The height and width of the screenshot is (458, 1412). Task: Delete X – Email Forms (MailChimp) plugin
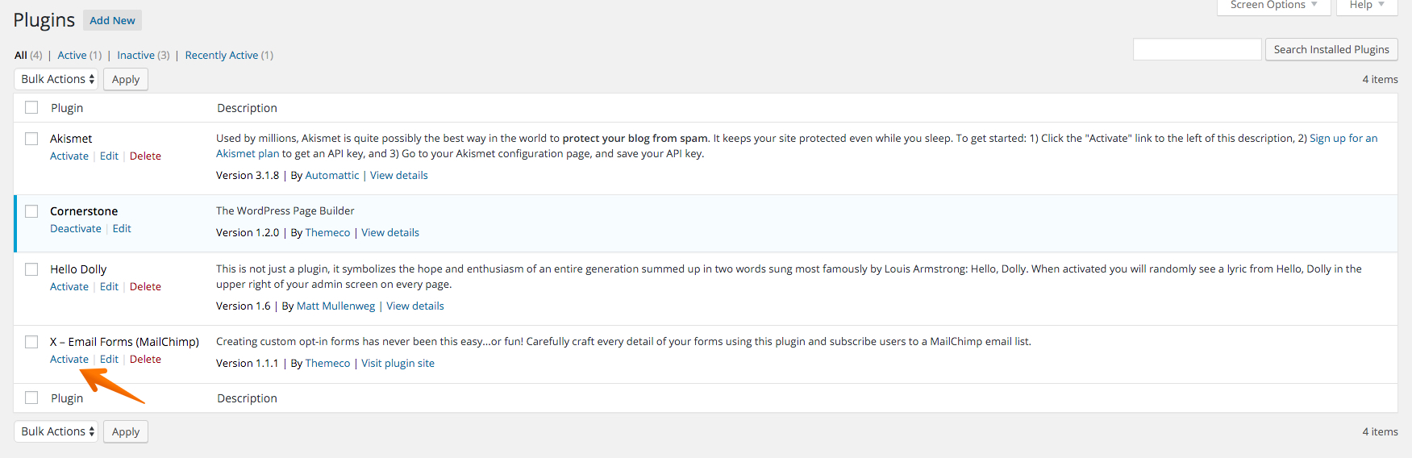click(145, 359)
